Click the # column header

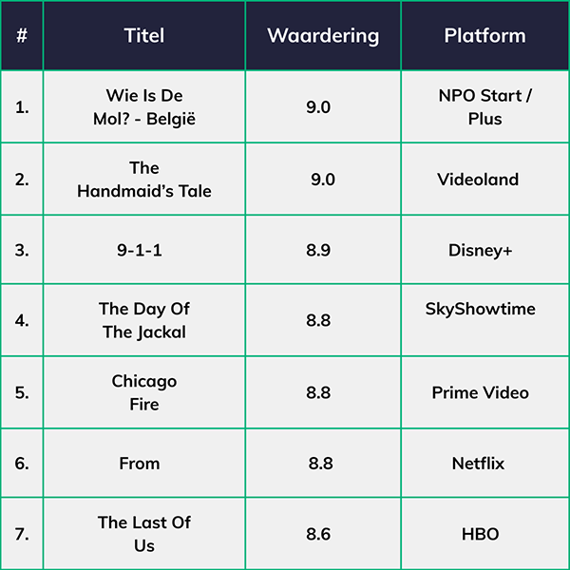click(x=22, y=36)
